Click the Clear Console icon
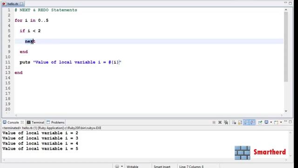298x168 pixels. [x=234, y=122]
